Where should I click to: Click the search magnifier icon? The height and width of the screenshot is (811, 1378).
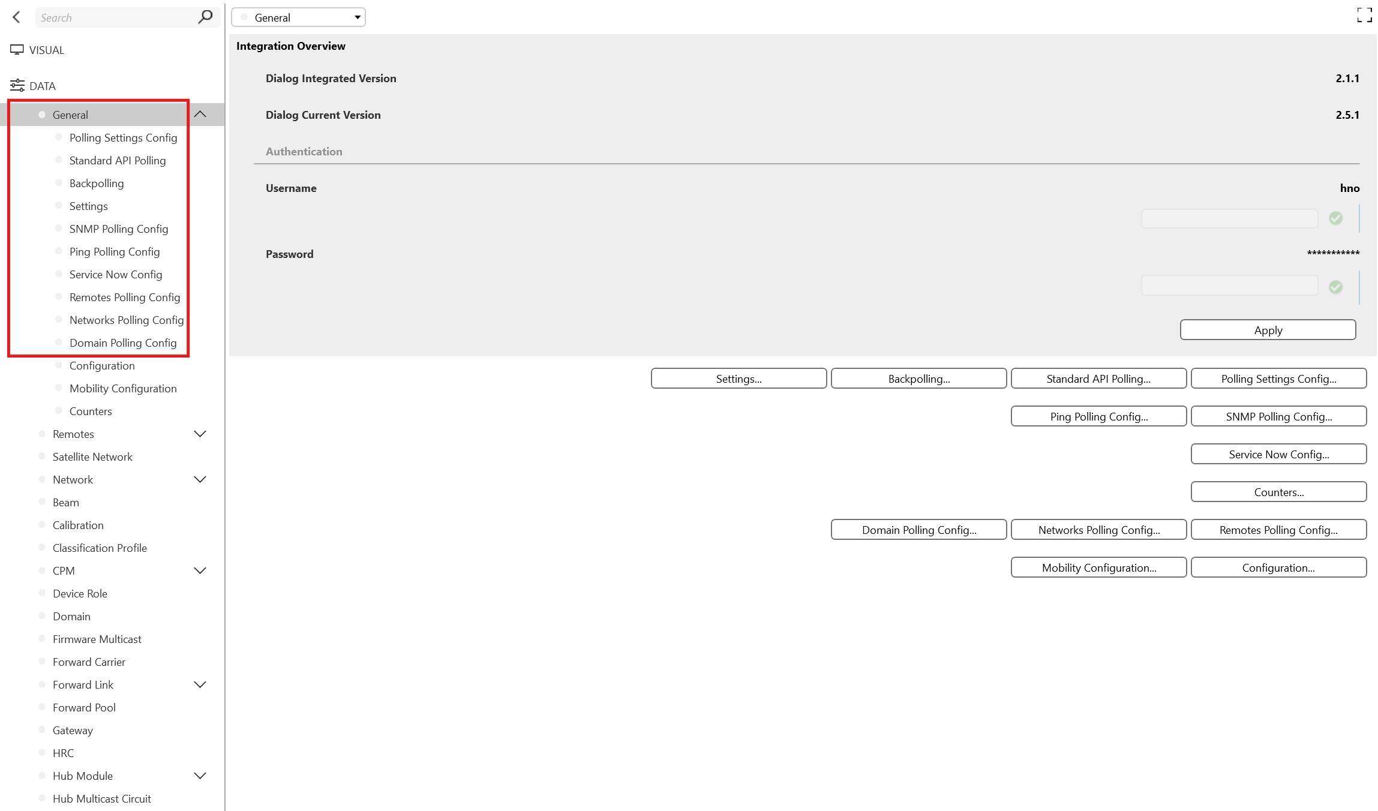[x=205, y=17]
